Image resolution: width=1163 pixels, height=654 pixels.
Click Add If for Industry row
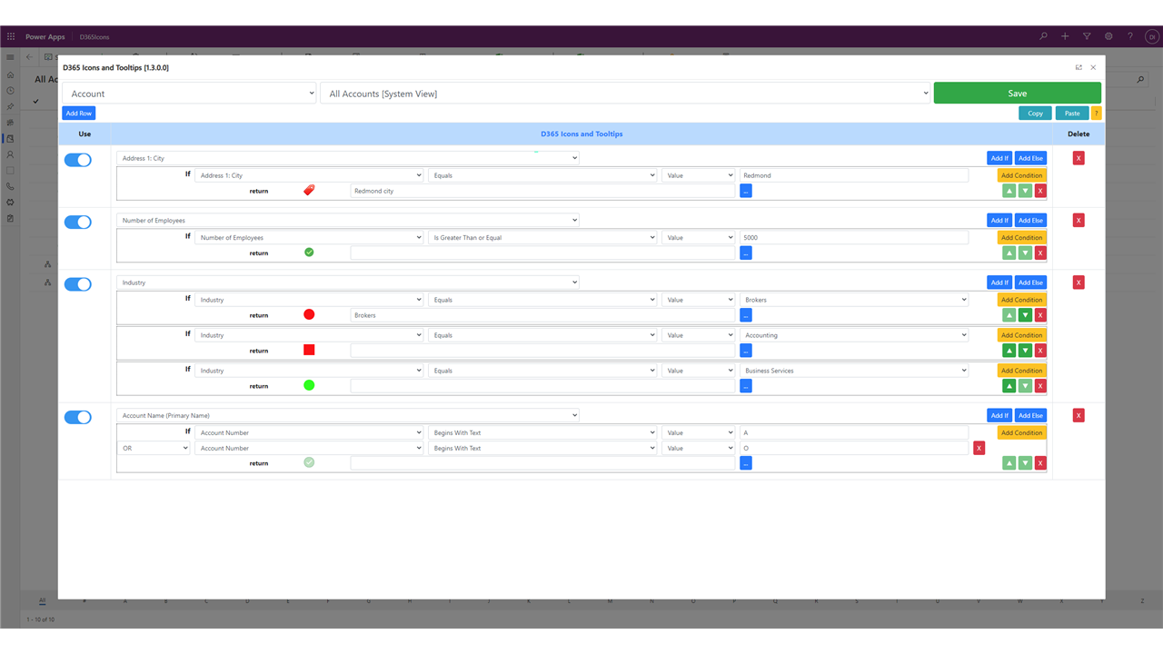(999, 282)
